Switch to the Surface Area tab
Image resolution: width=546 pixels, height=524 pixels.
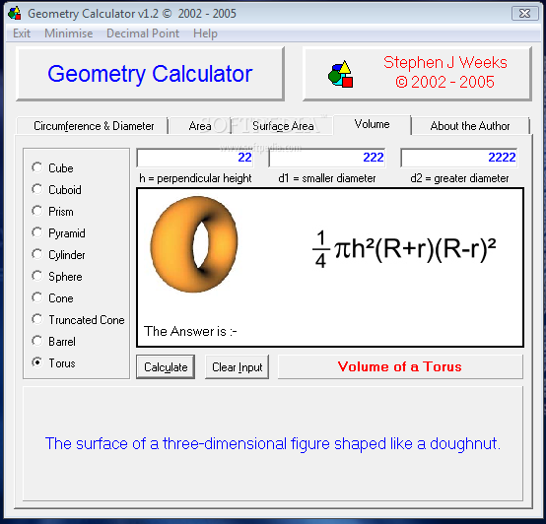coord(283,126)
